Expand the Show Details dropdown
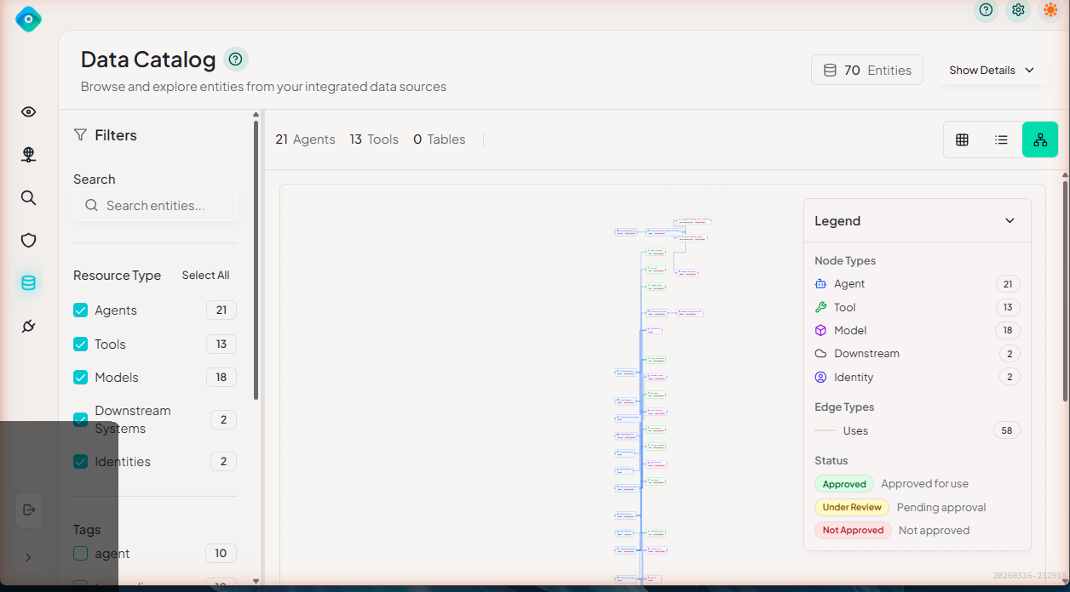The width and height of the screenshot is (1070, 592). [x=992, y=71]
